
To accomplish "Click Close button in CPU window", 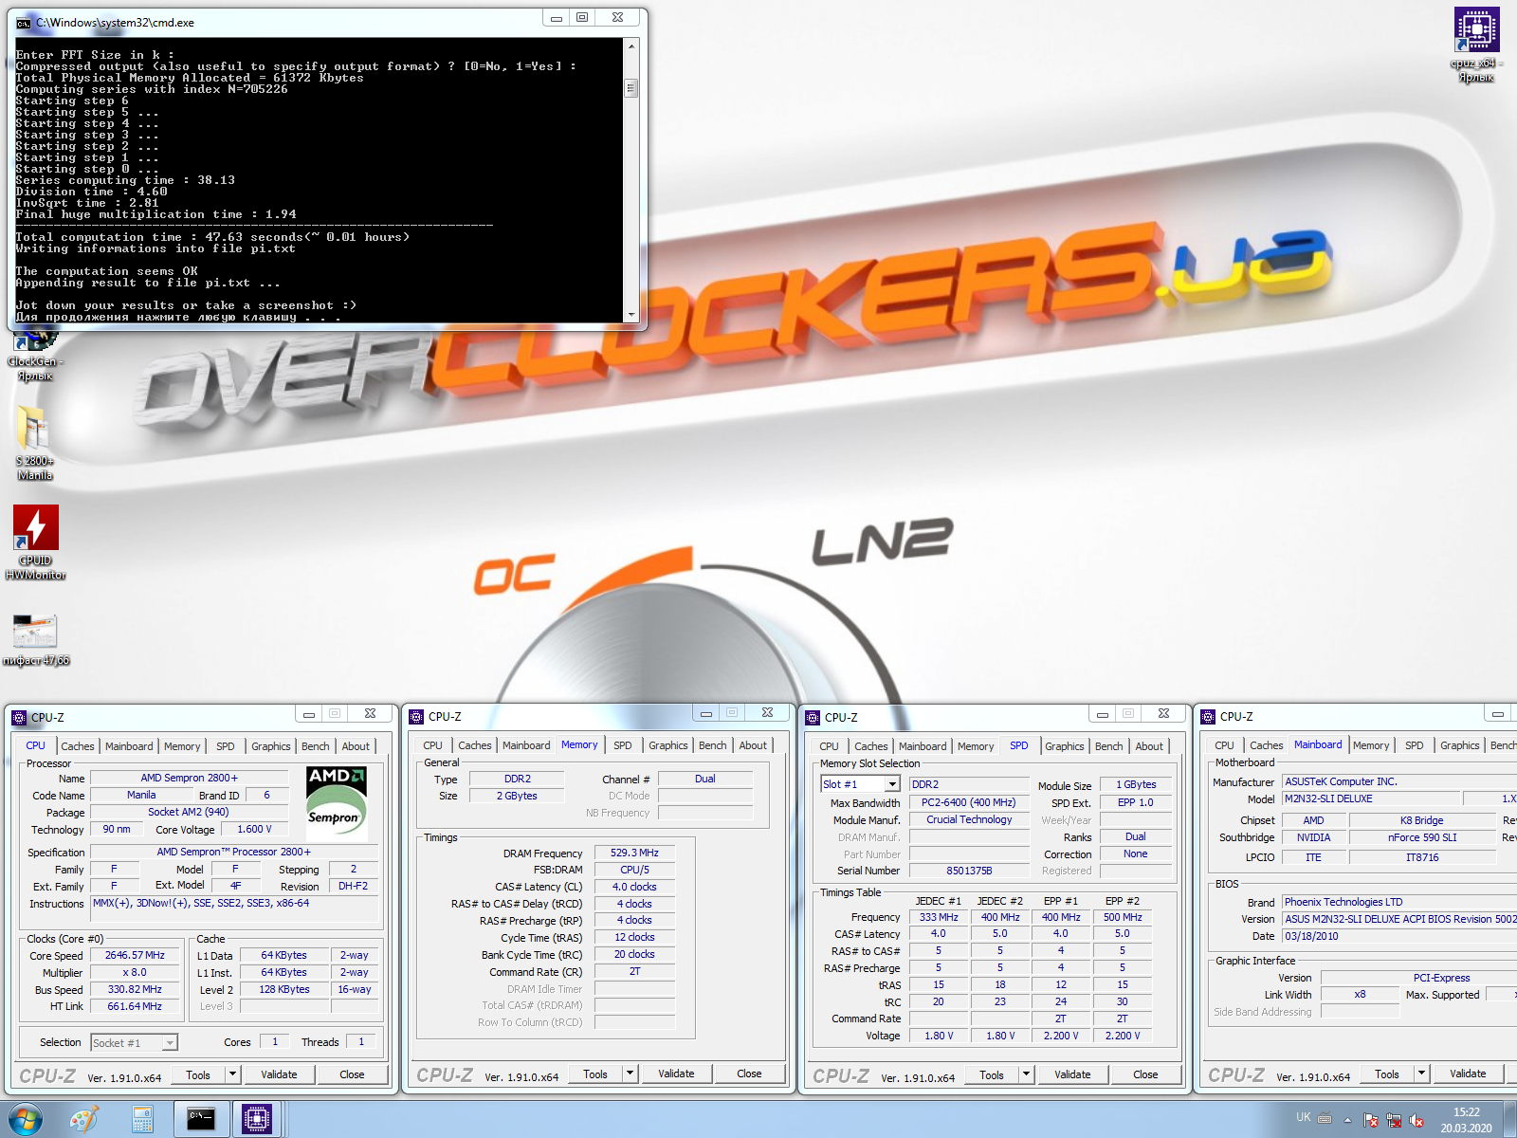I will pyautogui.click(x=352, y=1074).
